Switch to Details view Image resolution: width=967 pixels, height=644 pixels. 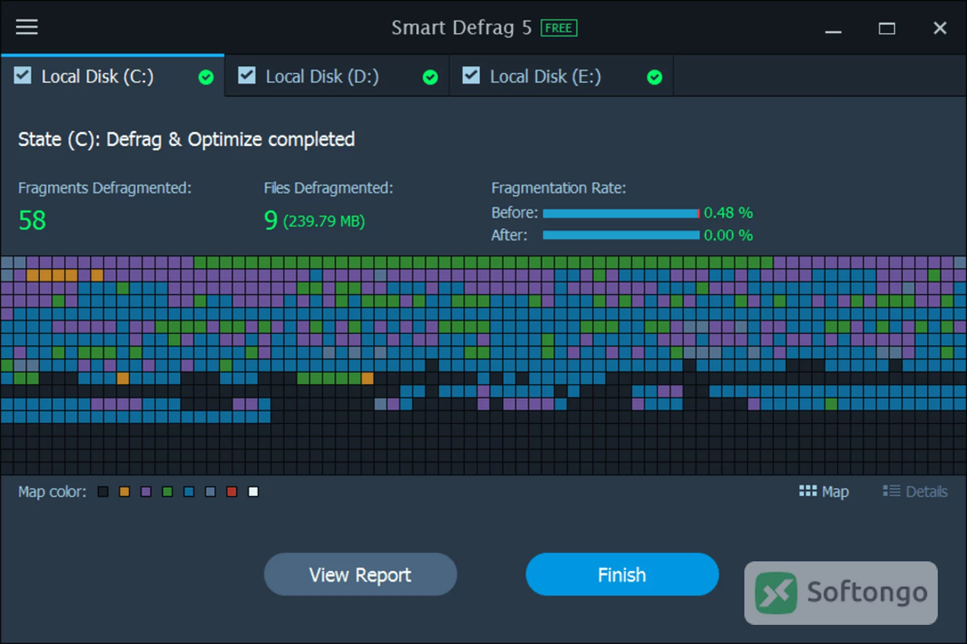(915, 491)
